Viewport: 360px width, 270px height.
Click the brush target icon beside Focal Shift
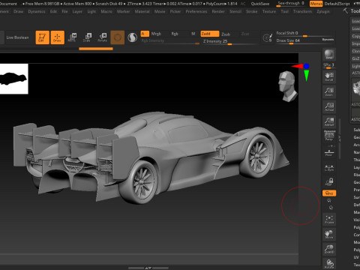point(267,37)
